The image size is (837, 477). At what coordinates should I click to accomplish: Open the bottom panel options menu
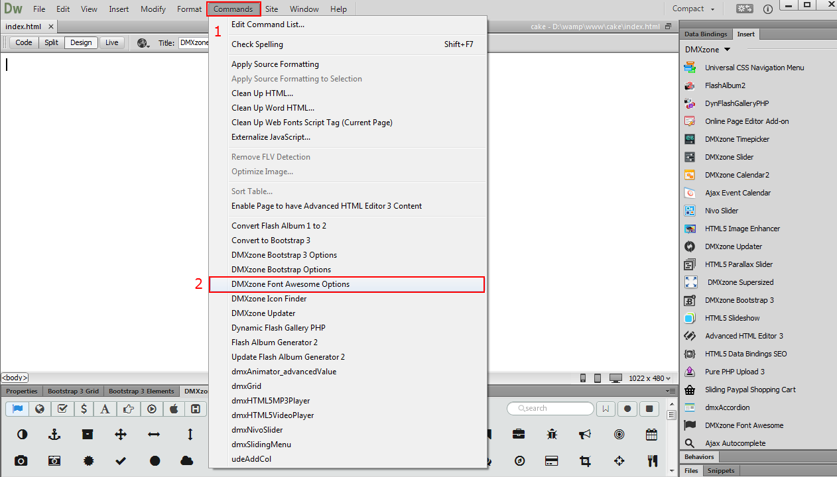tap(669, 392)
